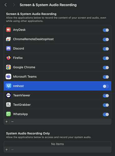Click the AnyDesk app icon
This screenshot has height=156, width=115.
point(8,30)
